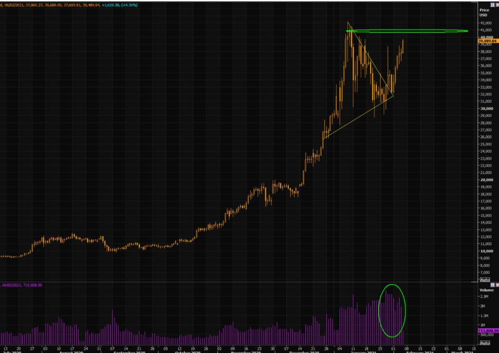The width and height of the screenshot is (499, 353).
Task: Click the OHLC data readout at top
Action: [69, 5]
